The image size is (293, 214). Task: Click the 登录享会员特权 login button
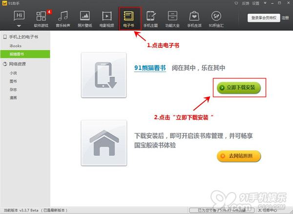tap(264, 18)
